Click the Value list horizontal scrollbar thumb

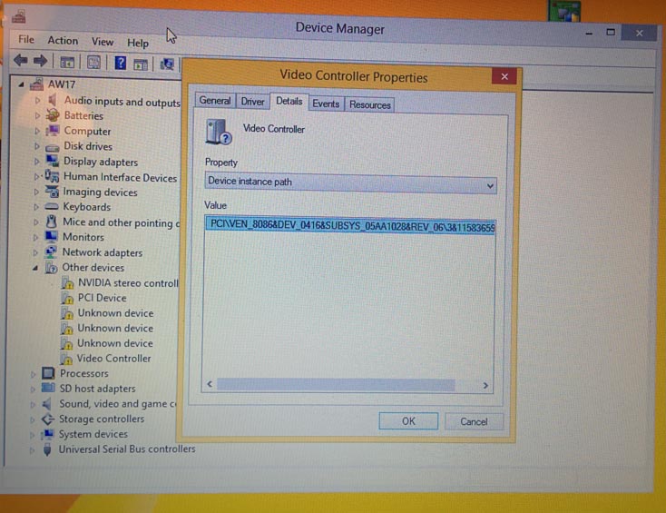[x=336, y=385]
